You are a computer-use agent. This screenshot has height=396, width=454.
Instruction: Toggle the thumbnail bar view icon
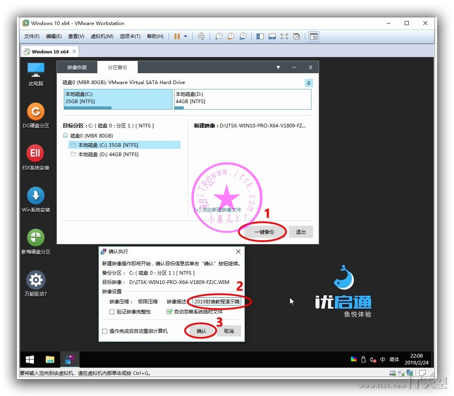[272, 36]
